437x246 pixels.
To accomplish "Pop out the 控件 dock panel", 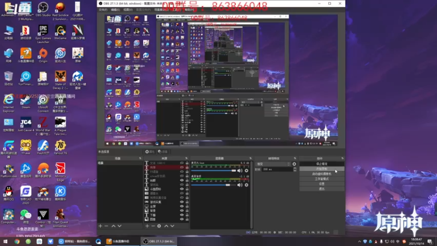I will (x=342, y=159).
